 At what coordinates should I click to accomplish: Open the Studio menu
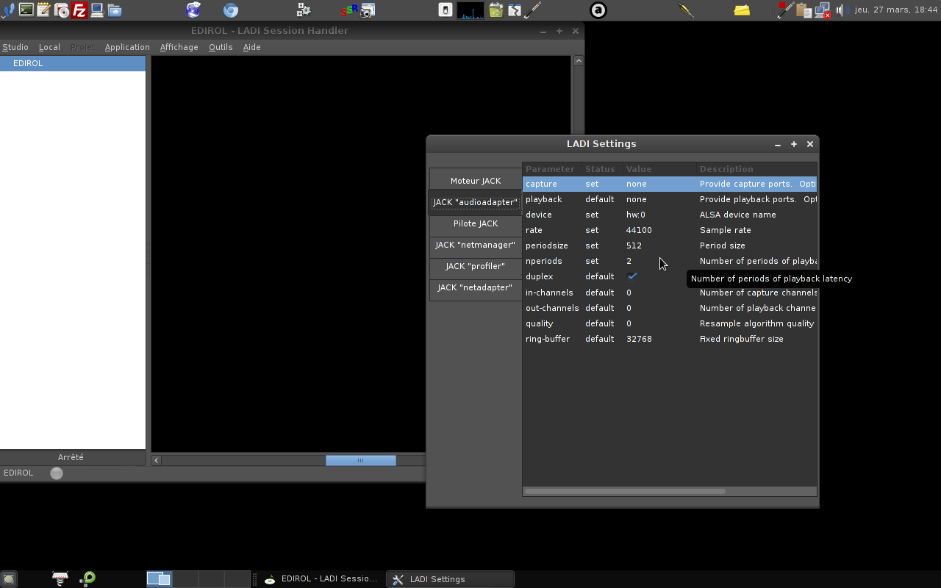(15, 47)
